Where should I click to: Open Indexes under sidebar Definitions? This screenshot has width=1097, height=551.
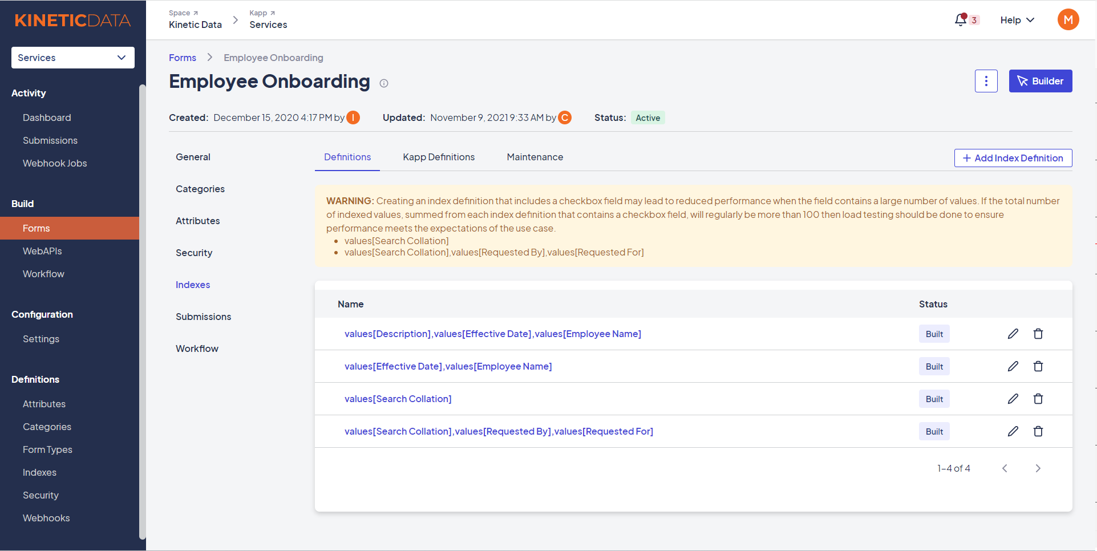(39, 472)
